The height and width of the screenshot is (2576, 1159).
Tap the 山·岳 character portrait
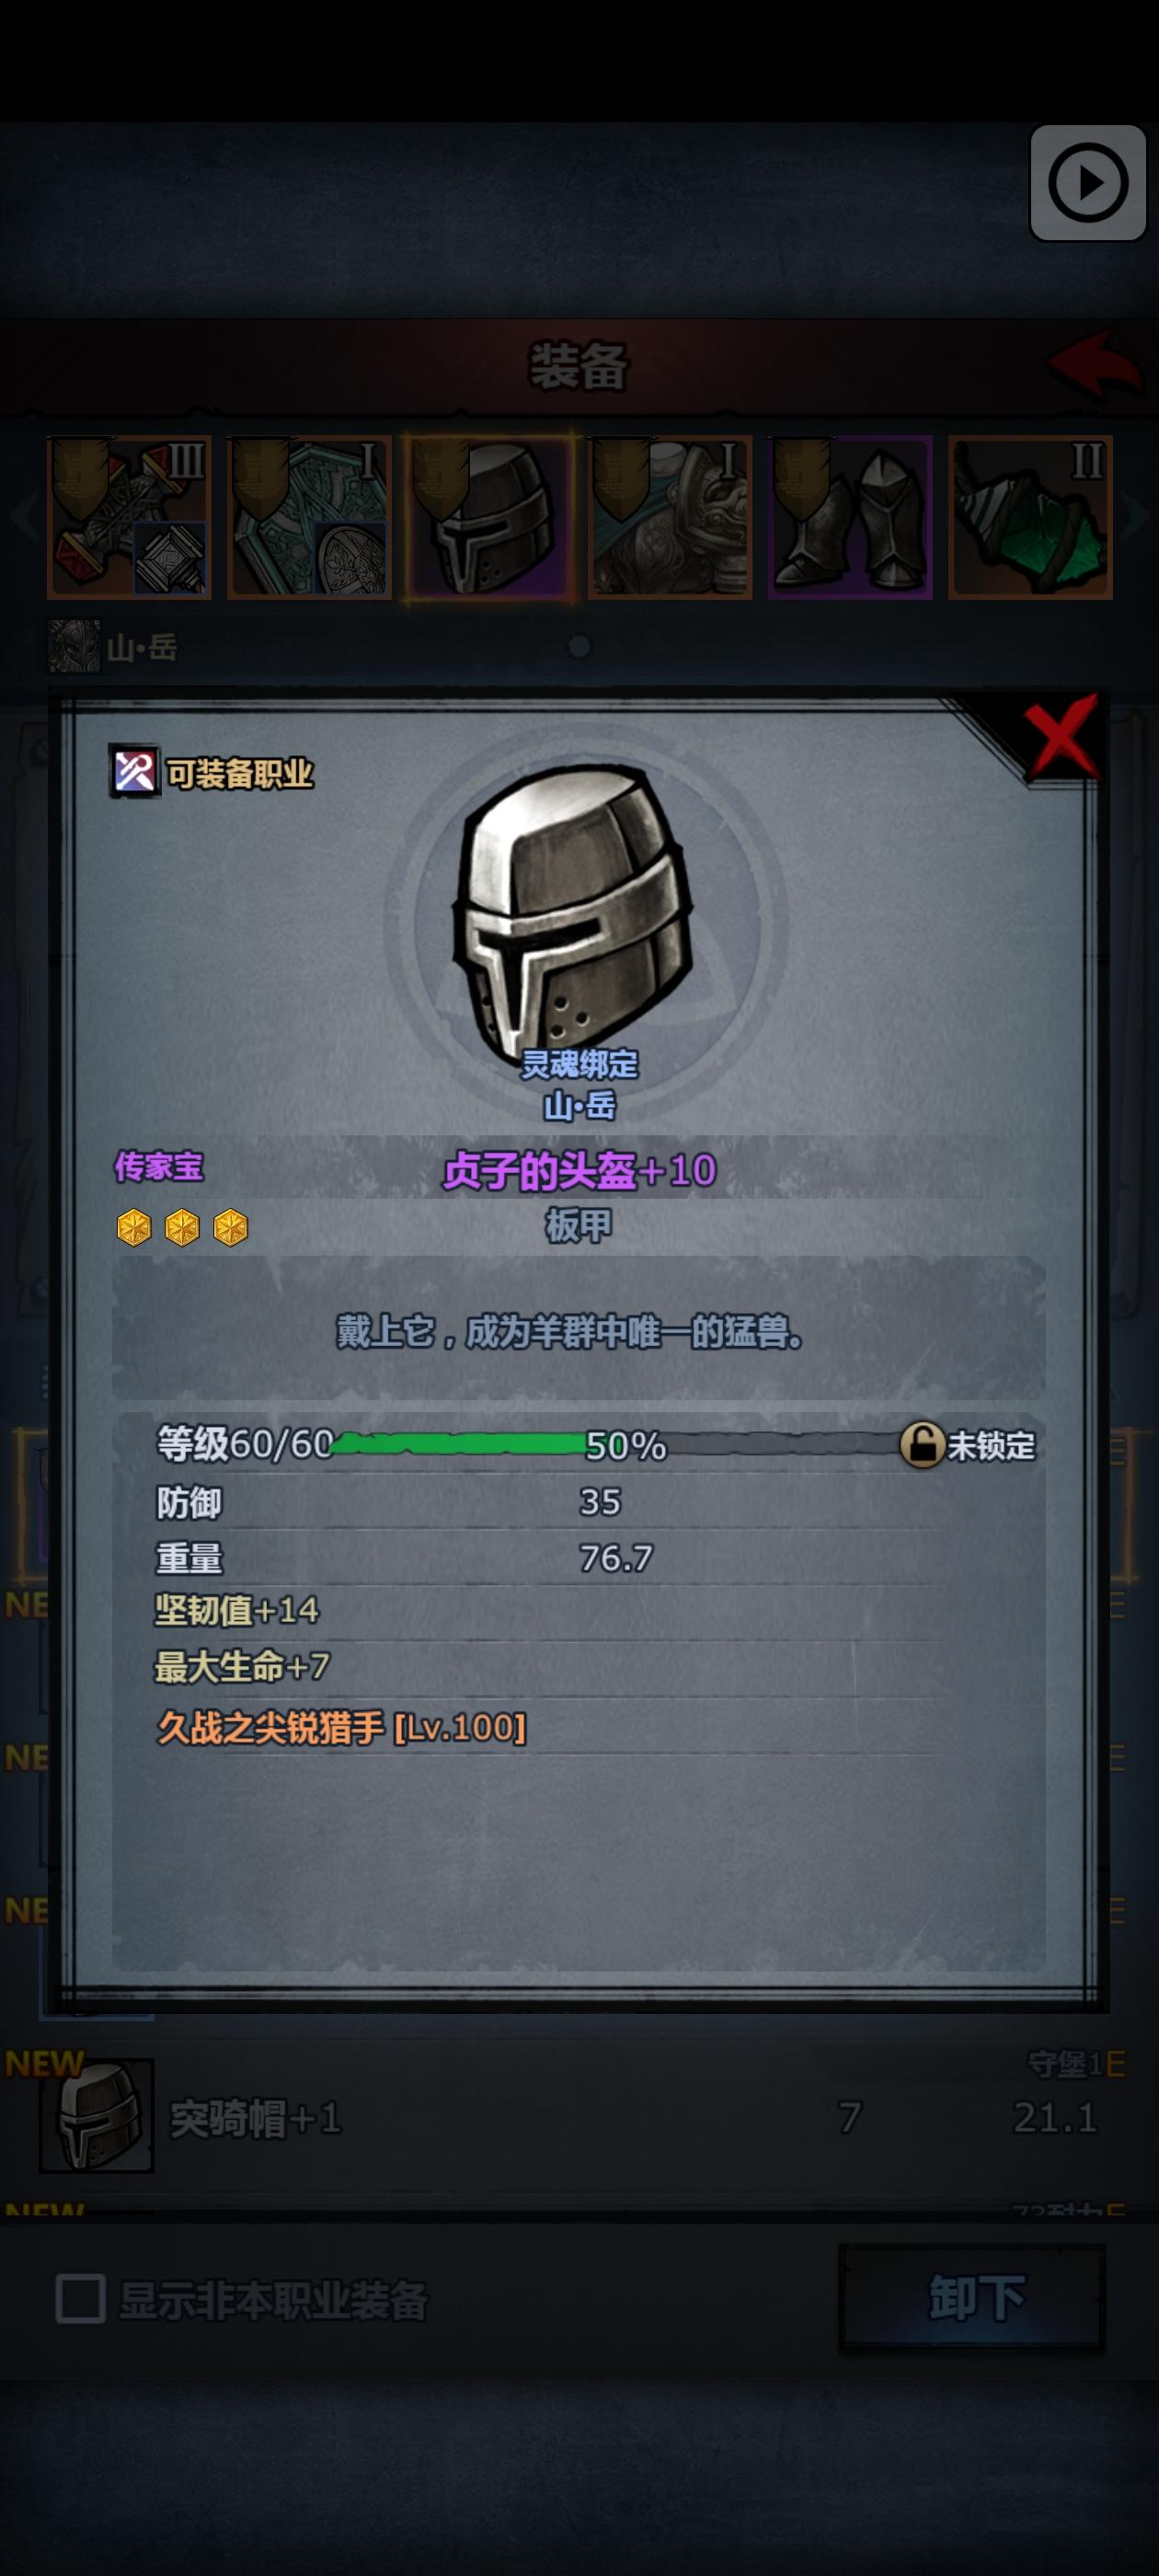(74, 646)
